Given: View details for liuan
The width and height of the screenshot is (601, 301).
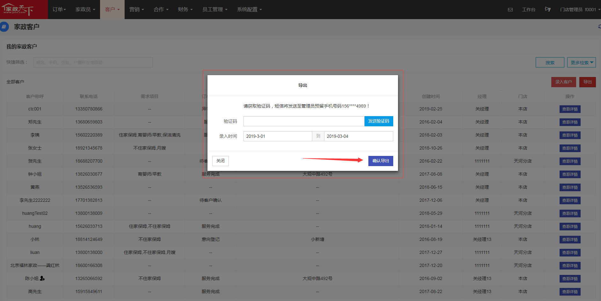Looking at the screenshot, I should [x=570, y=253].
